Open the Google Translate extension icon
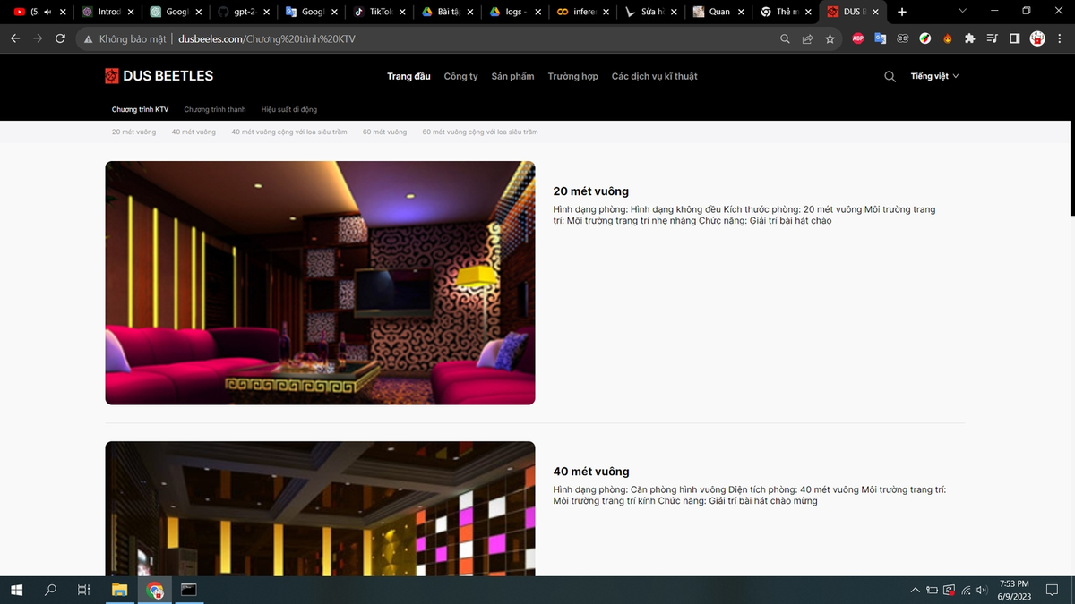The image size is (1075, 604). click(x=880, y=39)
